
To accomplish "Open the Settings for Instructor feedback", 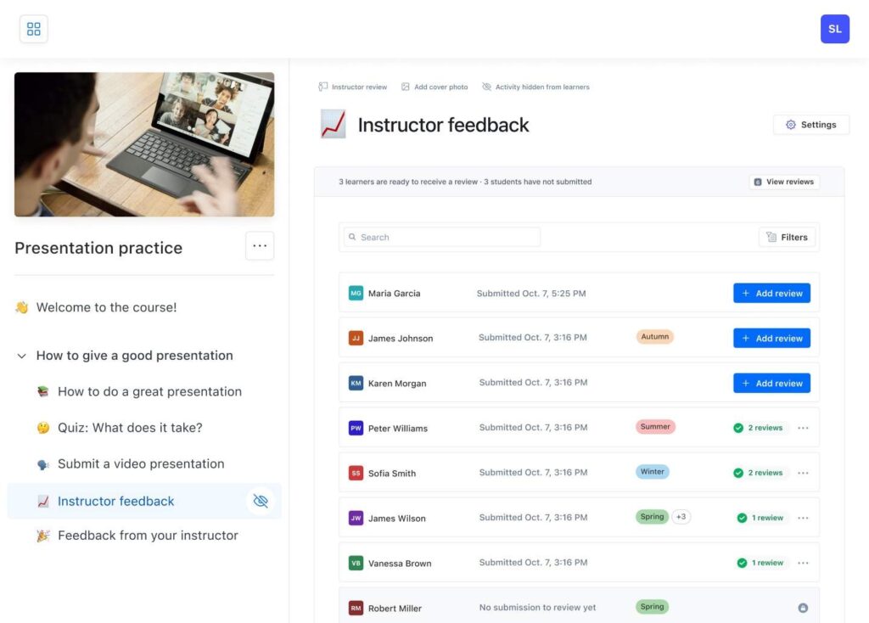I will [x=811, y=124].
